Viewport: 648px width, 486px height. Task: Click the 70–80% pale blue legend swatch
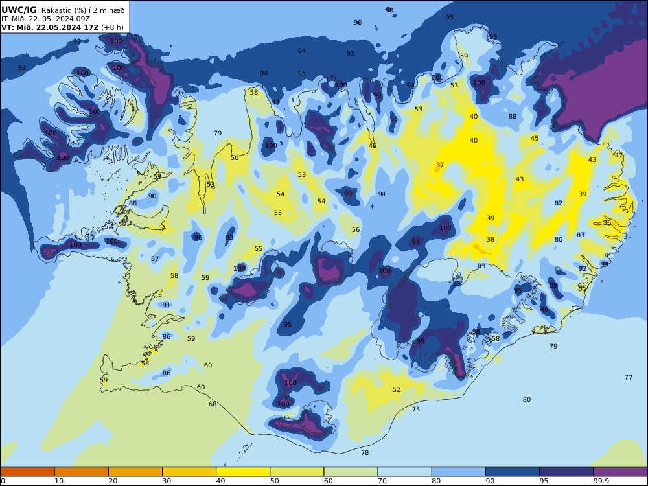tap(404, 472)
